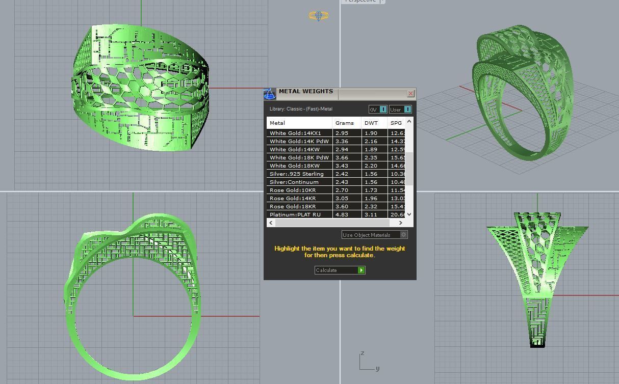Click the 2.32 DWT value for Rose Gold 18KR
This screenshot has height=384, width=619.
371,206
